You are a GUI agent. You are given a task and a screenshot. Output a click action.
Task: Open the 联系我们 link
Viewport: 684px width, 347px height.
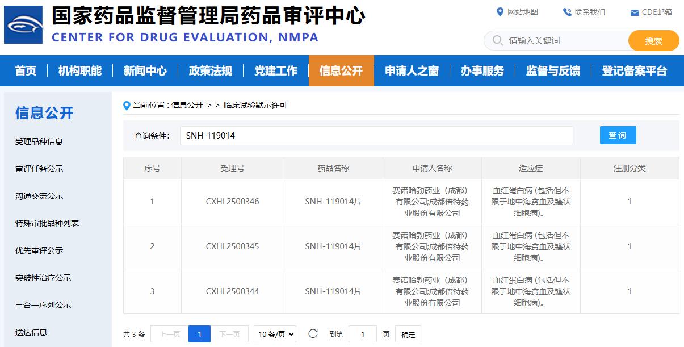coord(590,12)
